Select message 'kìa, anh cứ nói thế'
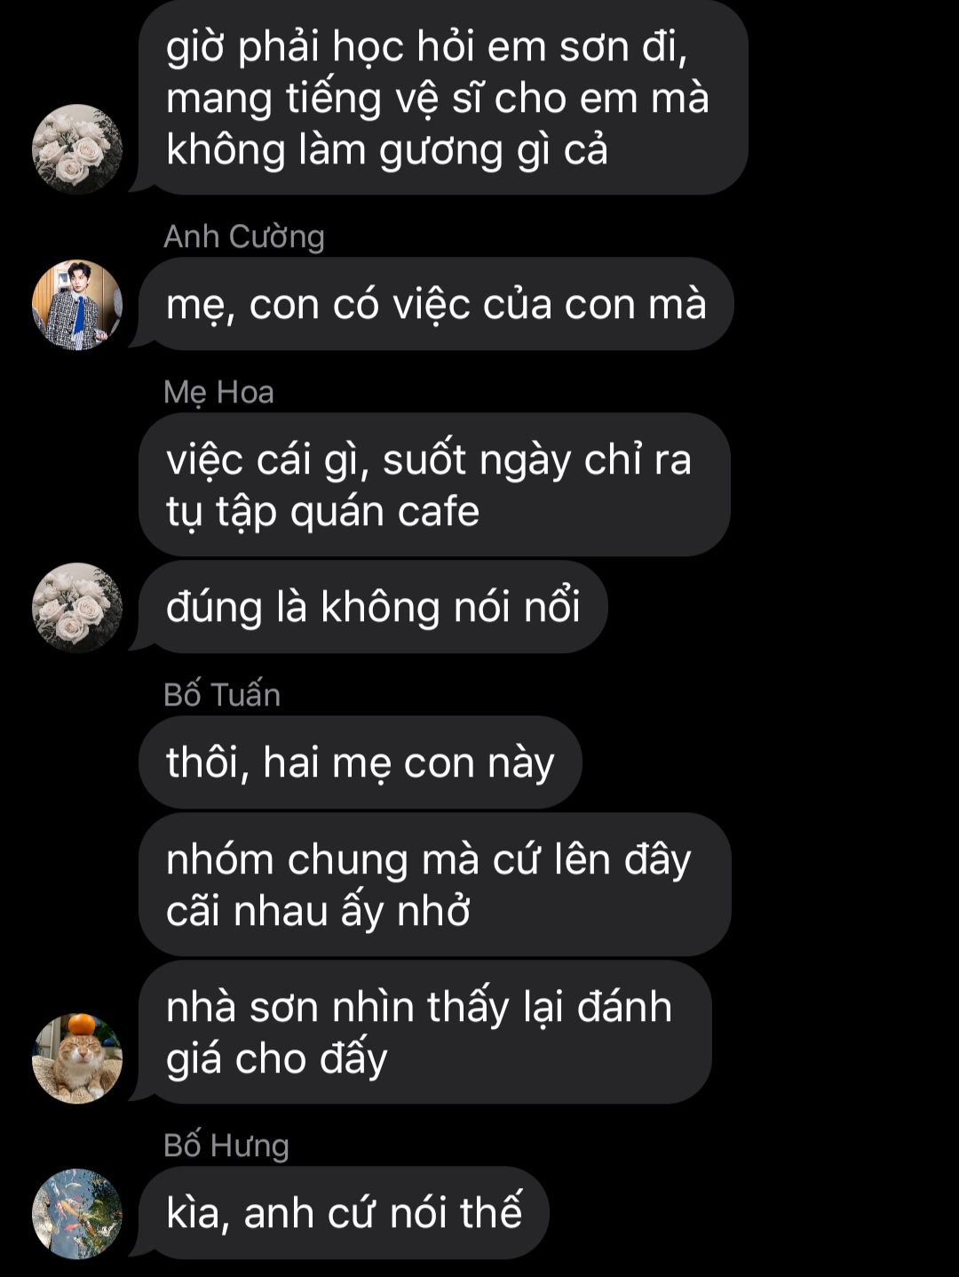 click(345, 1214)
